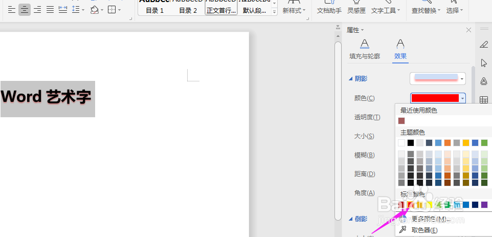The height and width of the screenshot is (237, 492).
Task: Choose 取色器(E) eyedropper option
Action: (424, 230)
